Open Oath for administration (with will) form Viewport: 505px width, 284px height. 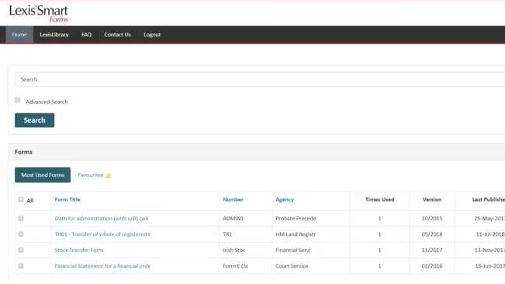102,218
